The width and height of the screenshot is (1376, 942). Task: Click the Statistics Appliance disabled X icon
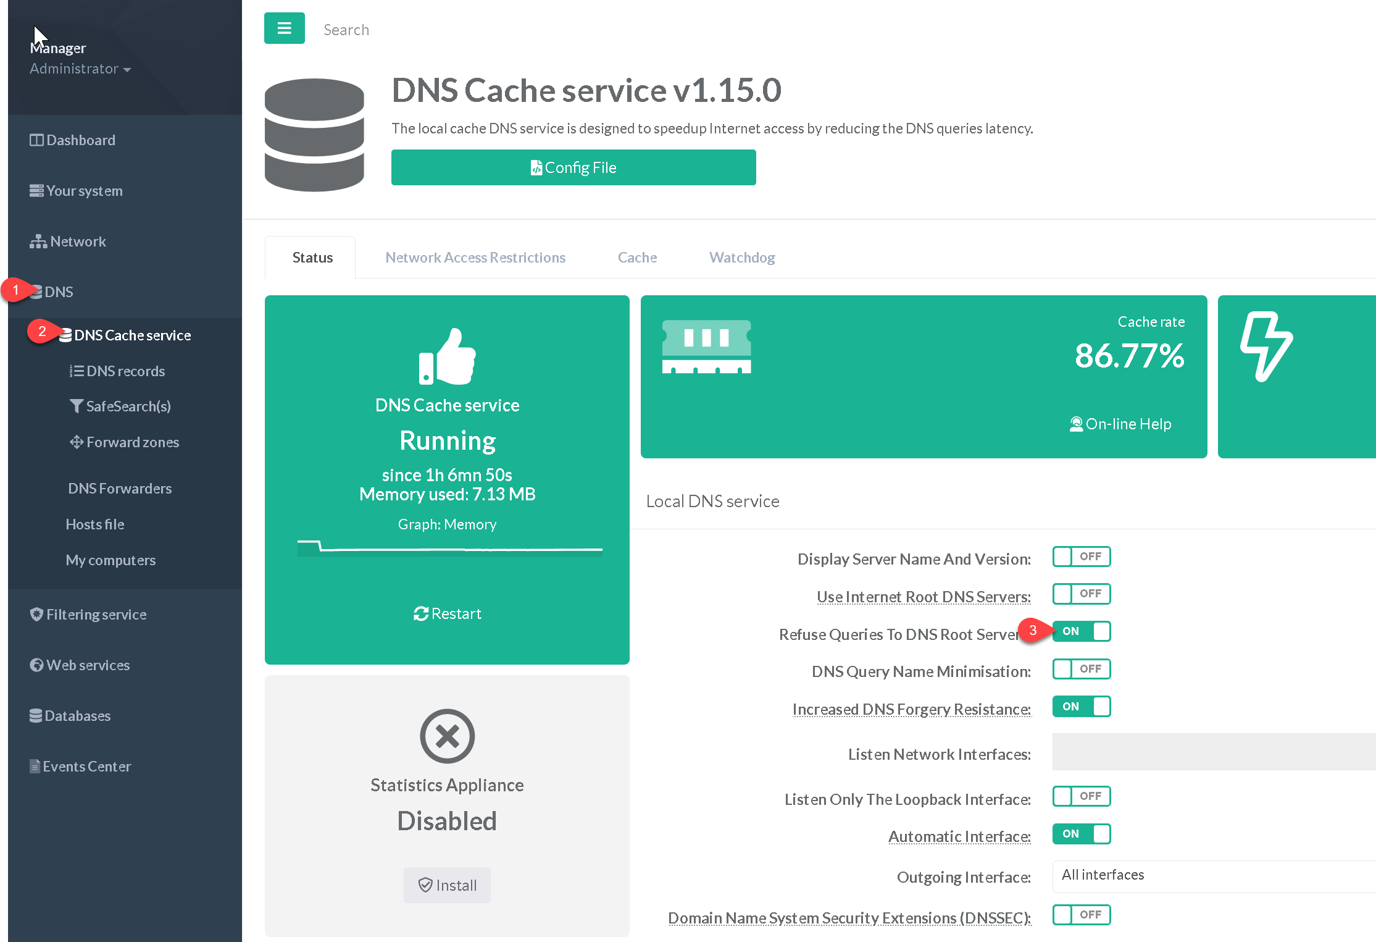447,736
